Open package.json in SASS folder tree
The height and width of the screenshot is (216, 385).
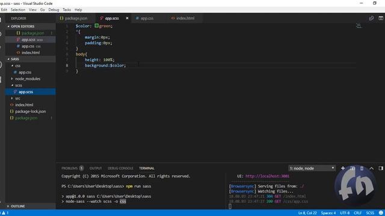(26, 118)
